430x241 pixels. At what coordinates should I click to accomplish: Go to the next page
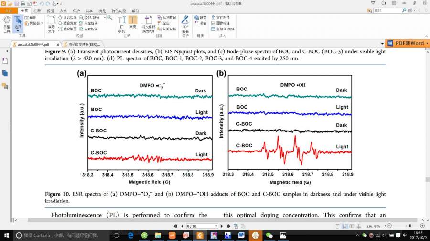tap(222, 226)
